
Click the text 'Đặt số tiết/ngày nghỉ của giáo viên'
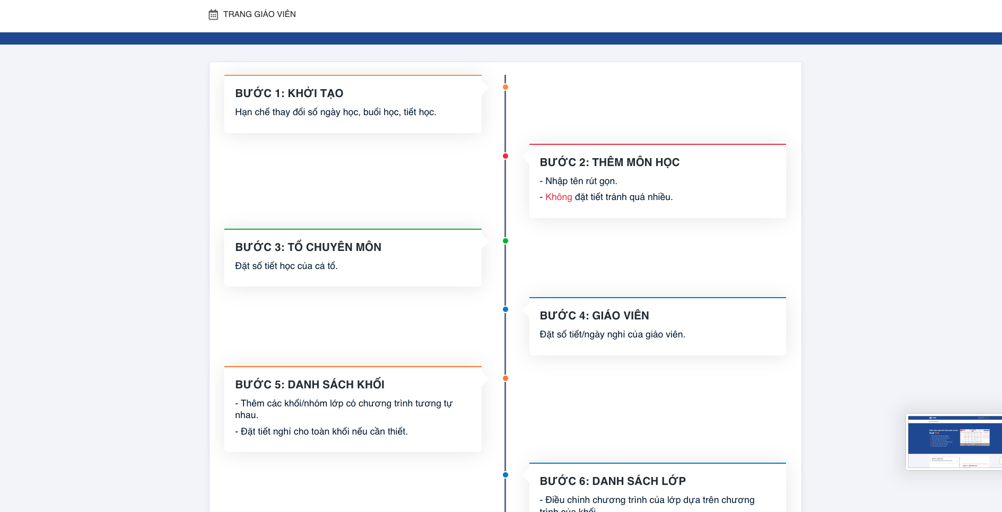coord(612,334)
